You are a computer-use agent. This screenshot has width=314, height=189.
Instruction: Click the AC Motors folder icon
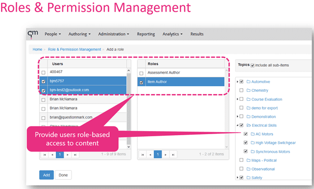pyautogui.click(x=253, y=134)
